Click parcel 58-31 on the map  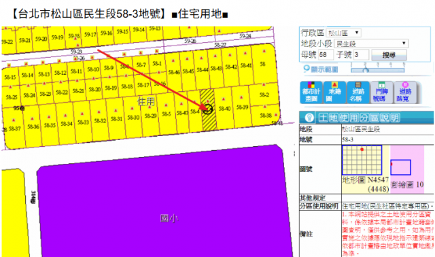[x=116, y=119]
